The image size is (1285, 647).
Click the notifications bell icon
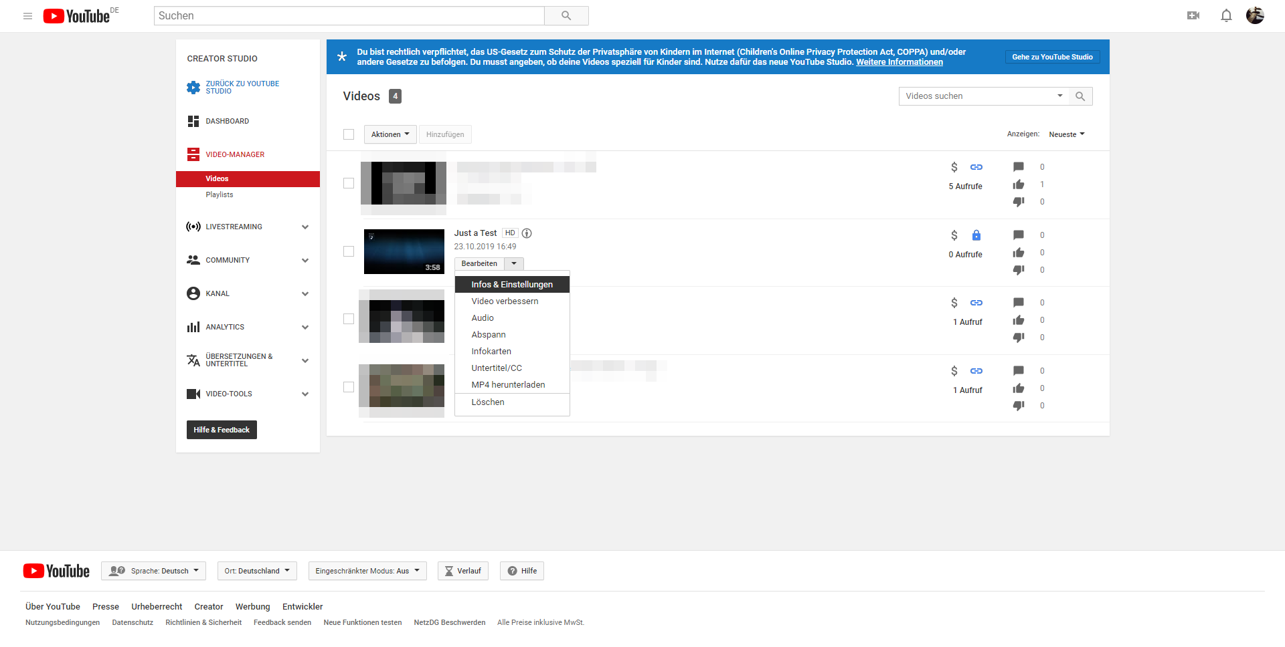coord(1226,15)
